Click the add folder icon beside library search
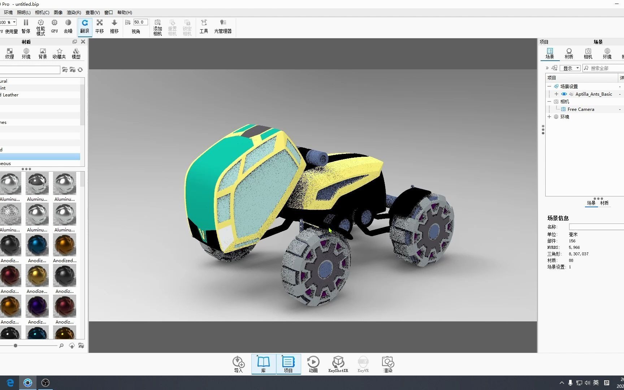 [65, 70]
